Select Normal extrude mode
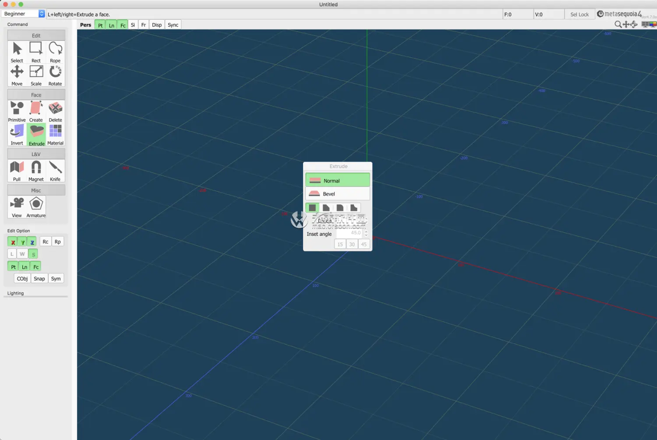This screenshot has height=440, width=657. coord(338,180)
